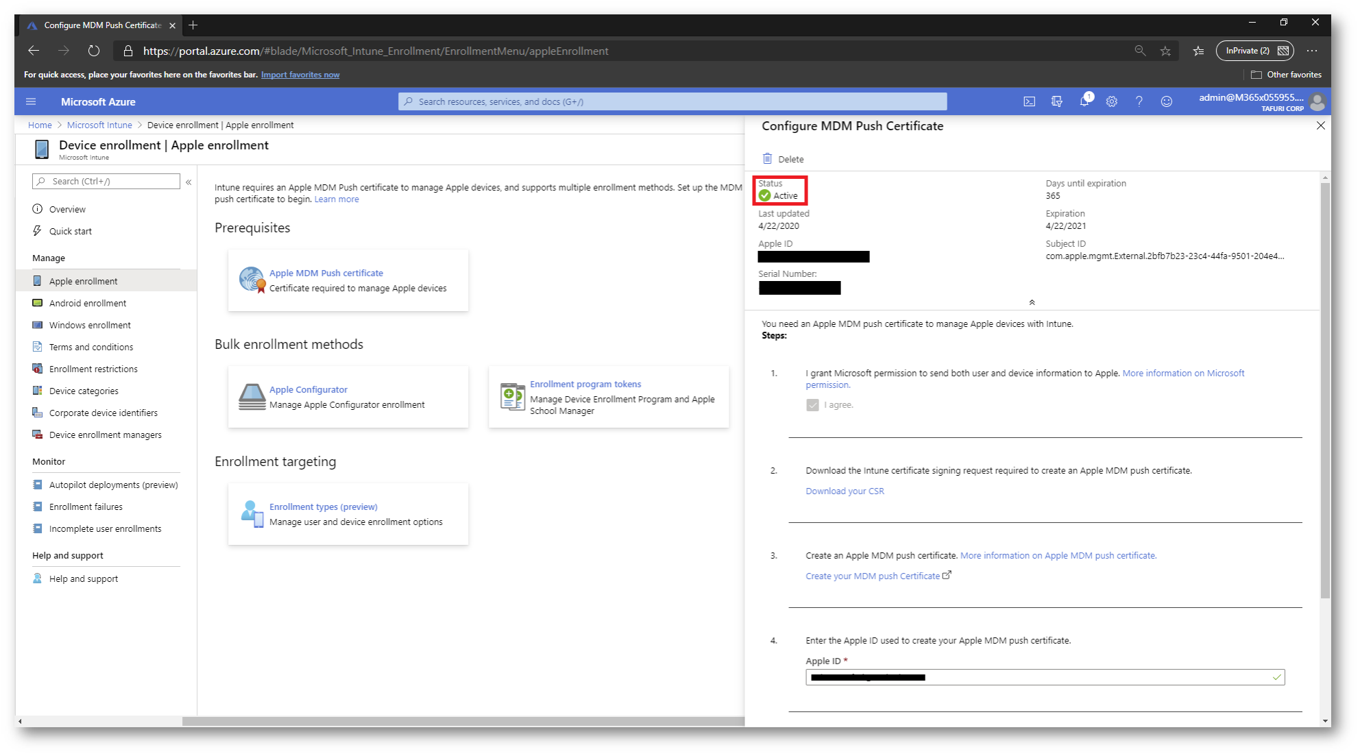Click Import favorites now link
Image resolution: width=1360 pixels, height=756 pixels.
tap(300, 75)
